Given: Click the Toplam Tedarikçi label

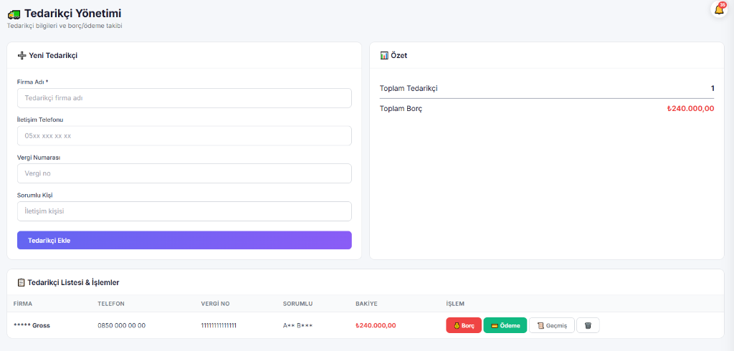Looking at the screenshot, I should point(409,88).
